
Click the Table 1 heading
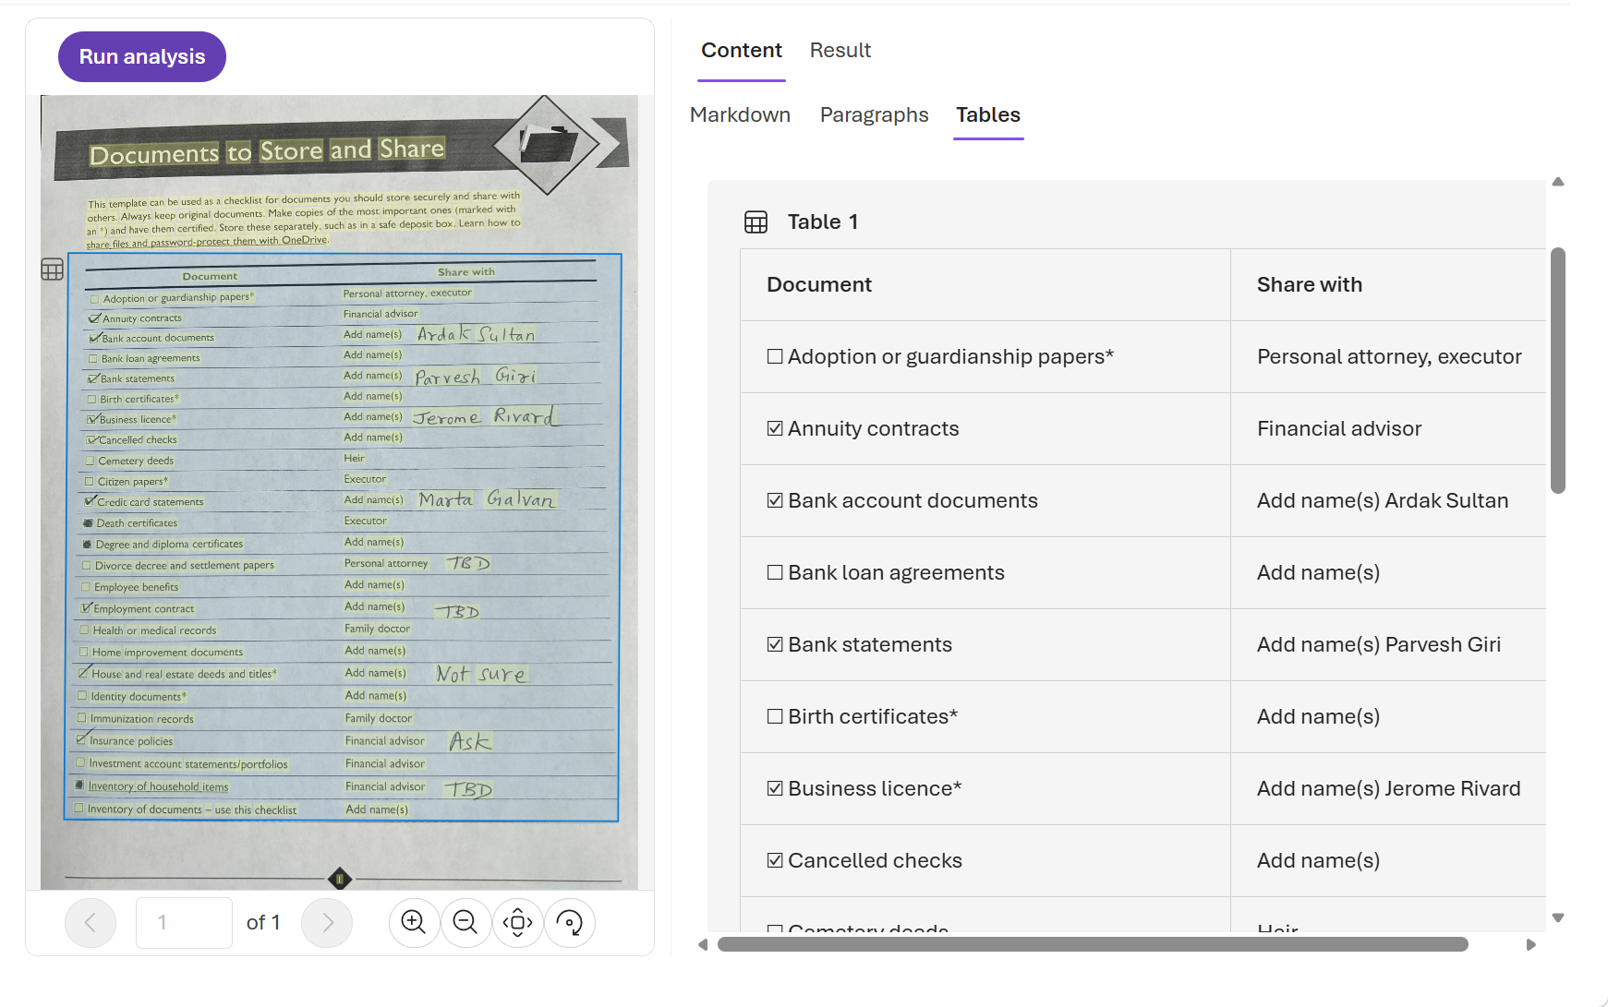[822, 222]
